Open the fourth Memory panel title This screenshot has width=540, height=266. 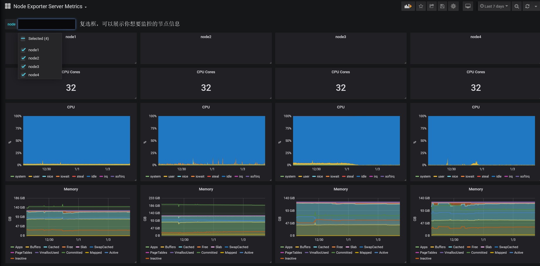[476, 189]
